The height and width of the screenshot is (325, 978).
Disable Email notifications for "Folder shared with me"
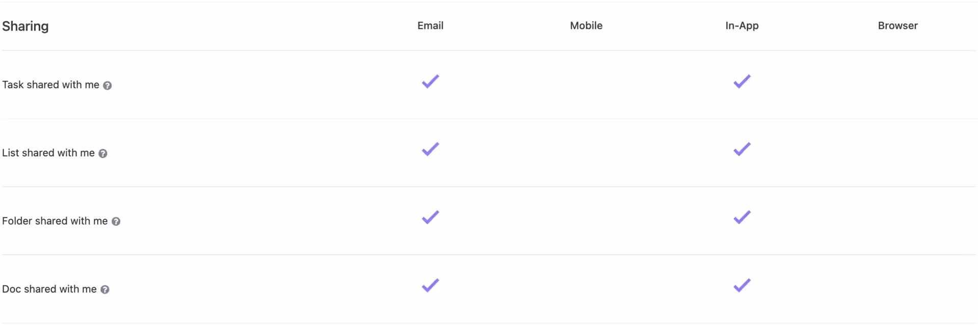pos(430,218)
